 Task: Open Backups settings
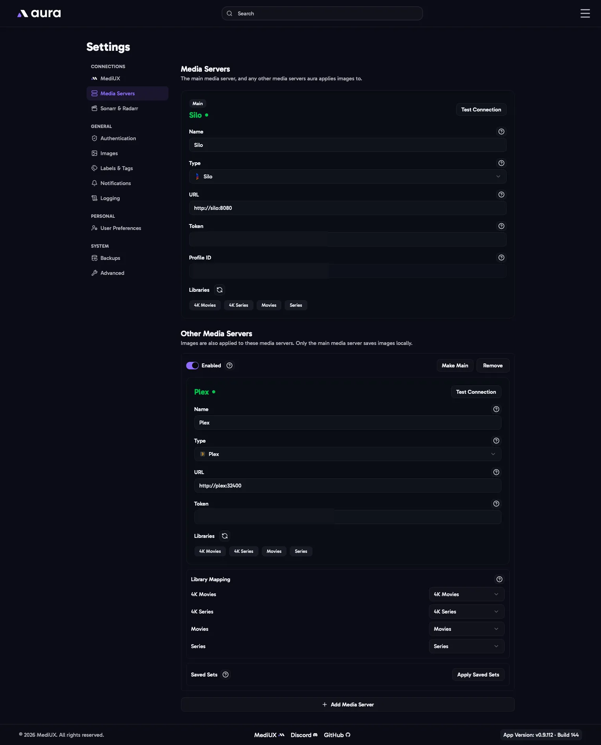pos(127,258)
